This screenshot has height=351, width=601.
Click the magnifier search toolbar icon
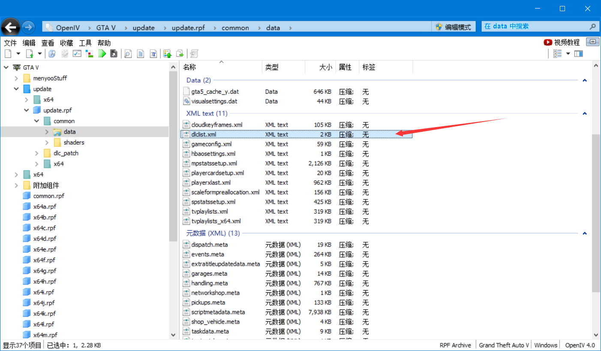pos(128,54)
